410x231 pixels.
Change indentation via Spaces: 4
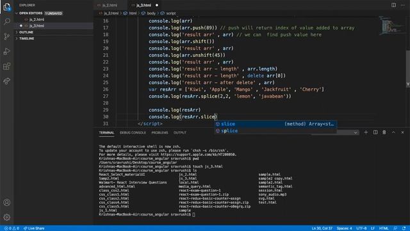344,228
